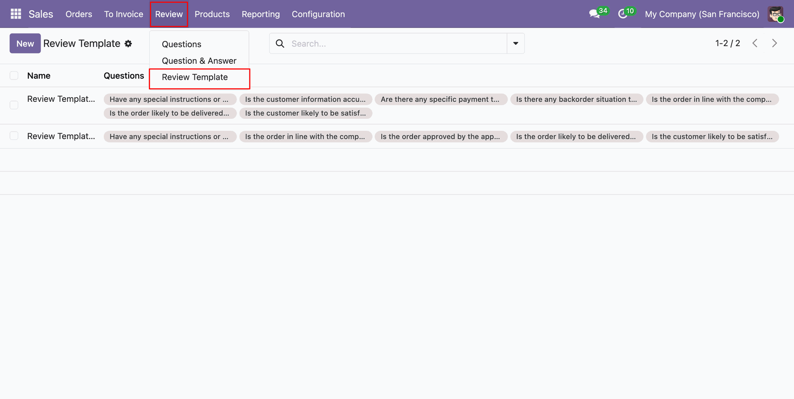Sort by the Name column header
The image size is (794, 399).
[39, 76]
